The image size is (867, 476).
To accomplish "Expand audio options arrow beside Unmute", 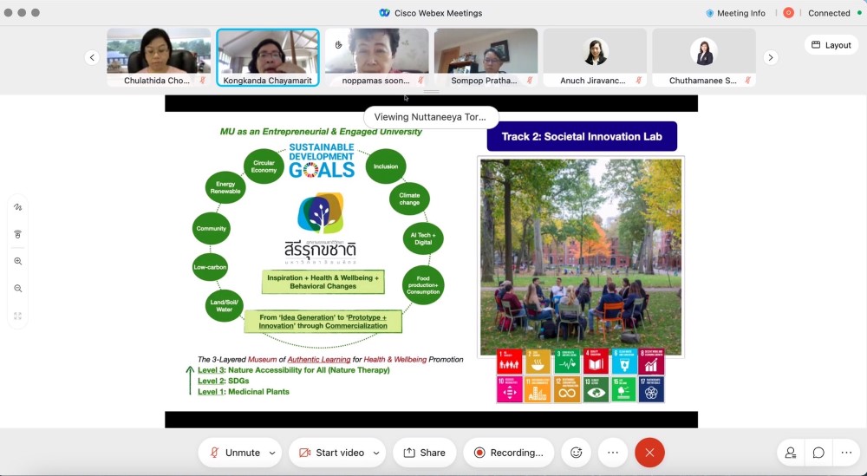I will coord(272,453).
